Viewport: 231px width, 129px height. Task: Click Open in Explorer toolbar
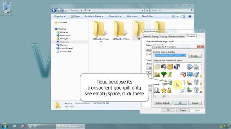point(75,16)
